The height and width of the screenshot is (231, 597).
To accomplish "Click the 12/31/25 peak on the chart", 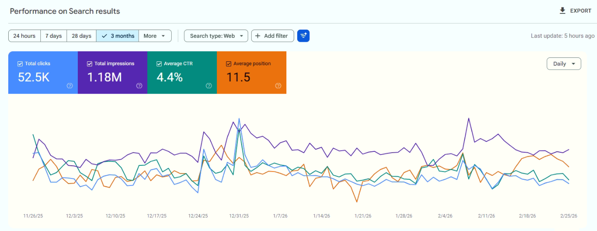I will (x=239, y=119).
